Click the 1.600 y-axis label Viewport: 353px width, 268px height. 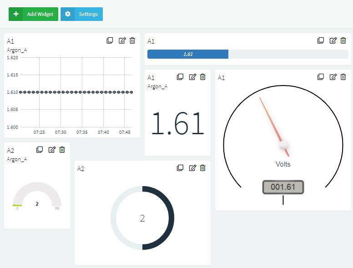pos(12,127)
